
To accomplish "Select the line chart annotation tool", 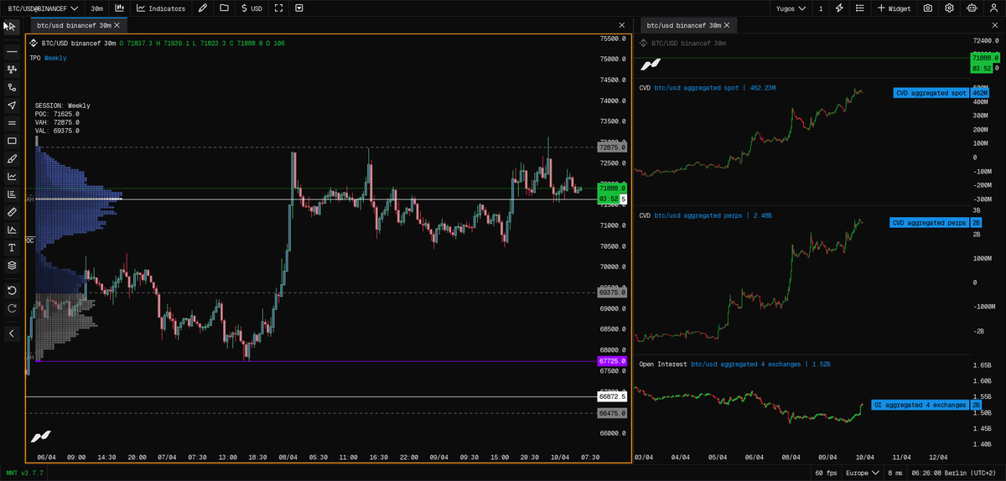I will [12, 176].
